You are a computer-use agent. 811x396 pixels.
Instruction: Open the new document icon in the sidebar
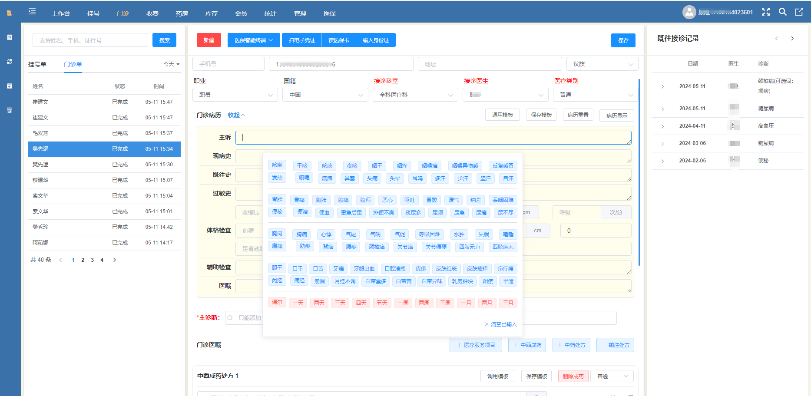pyautogui.click(x=10, y=86)
